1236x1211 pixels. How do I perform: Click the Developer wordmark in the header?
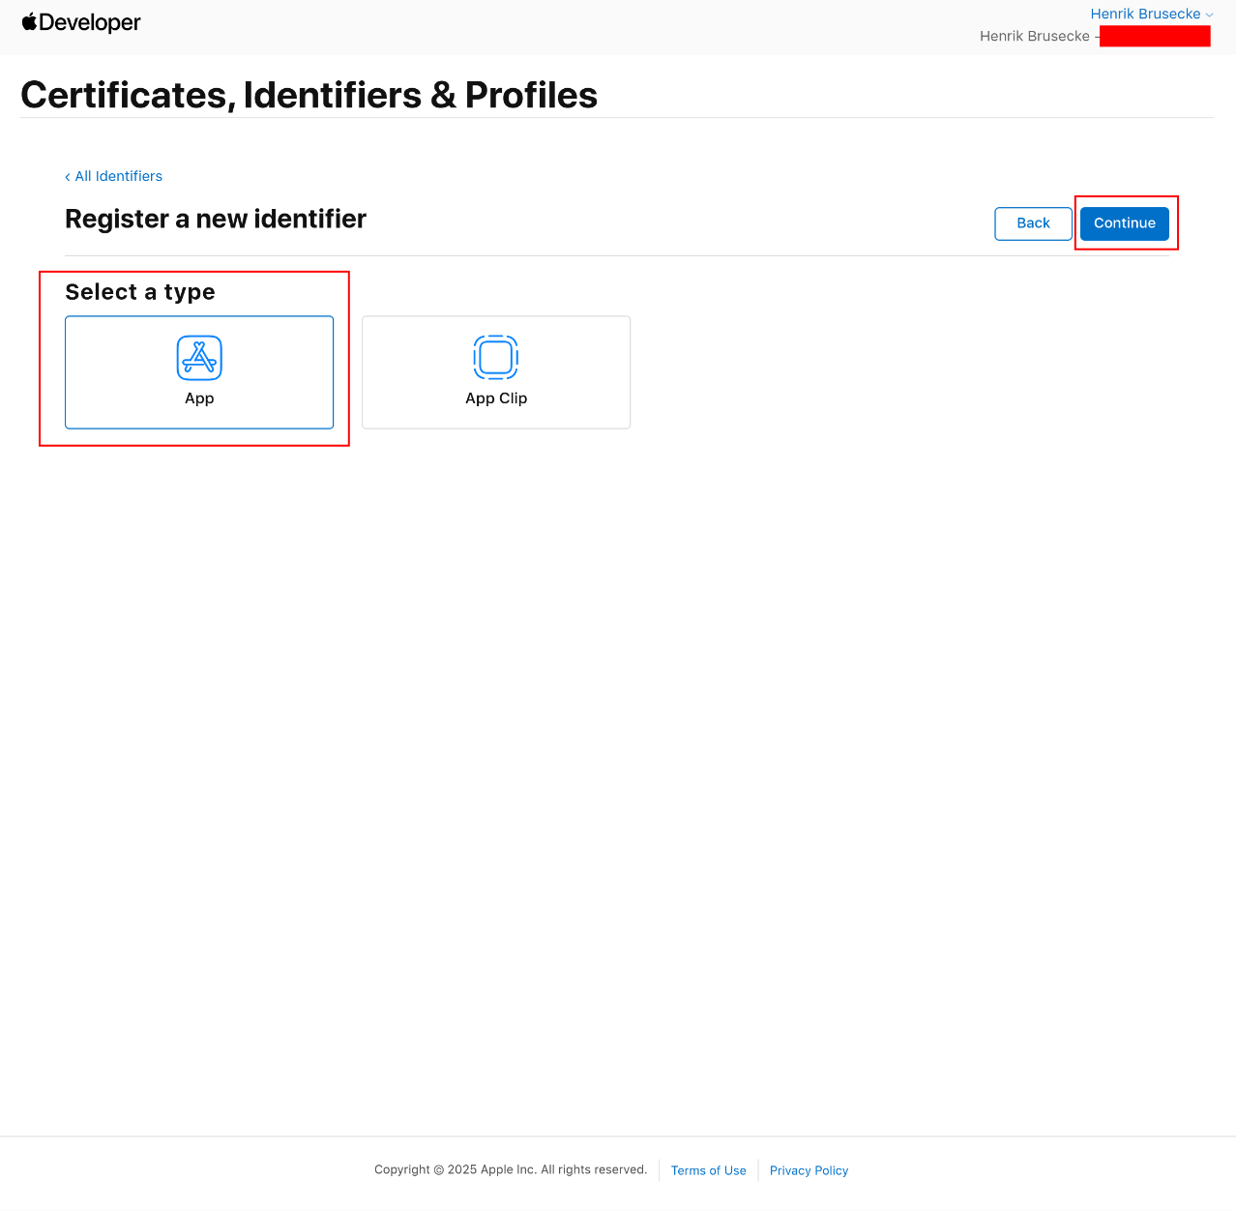[90, 22]
